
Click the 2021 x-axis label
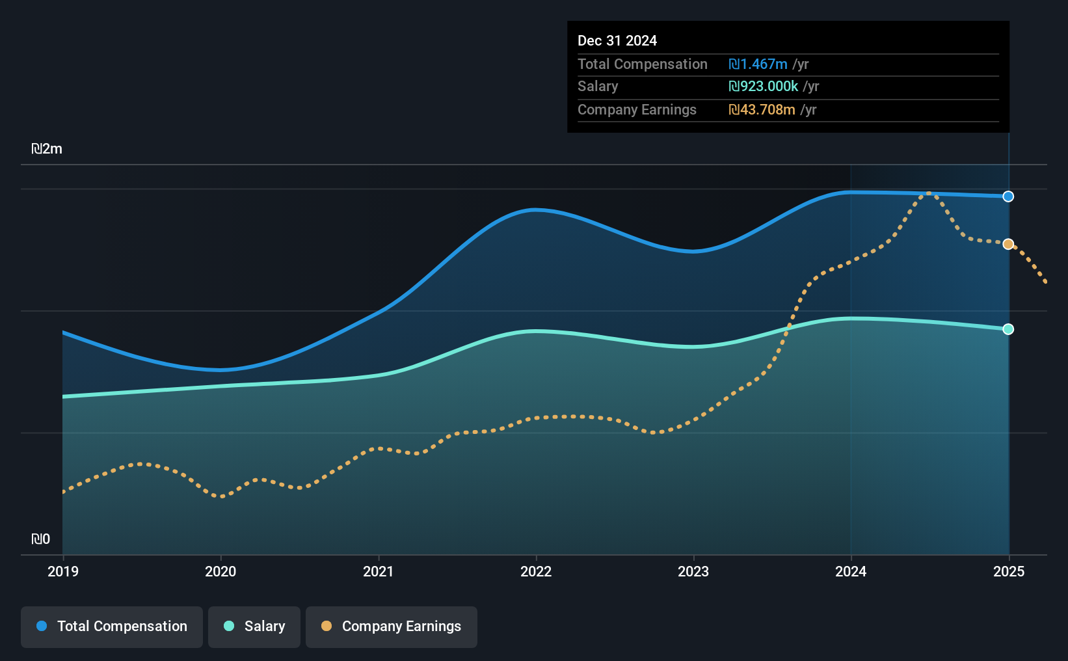pos(379,571)
